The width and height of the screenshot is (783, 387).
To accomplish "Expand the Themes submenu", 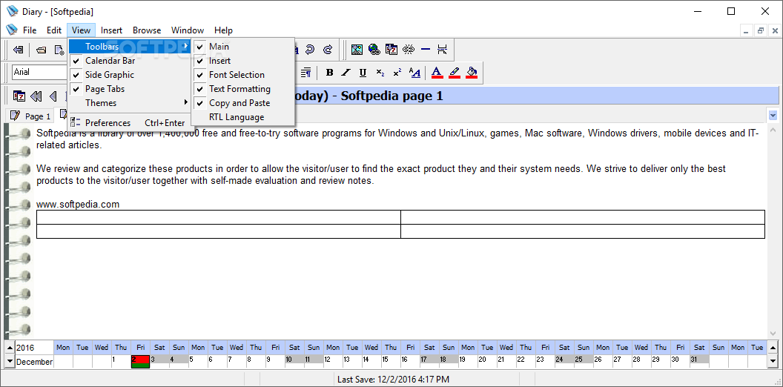I will [x=130, y=102].
